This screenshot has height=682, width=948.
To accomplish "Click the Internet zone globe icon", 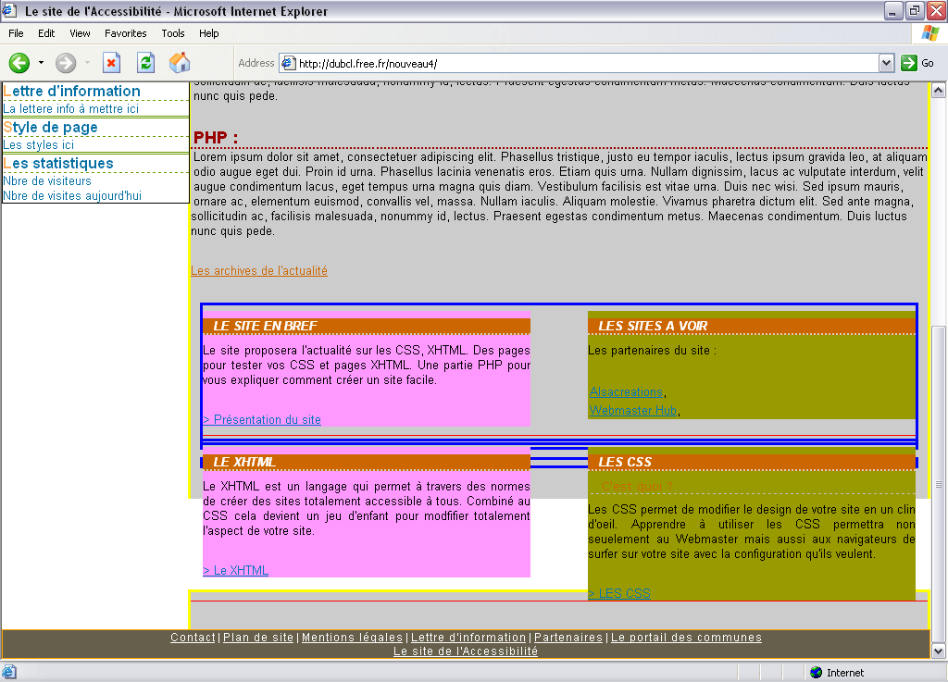I will pos(816,673).
